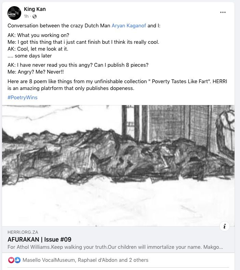Open the pencil sketch link preview image

118,166
